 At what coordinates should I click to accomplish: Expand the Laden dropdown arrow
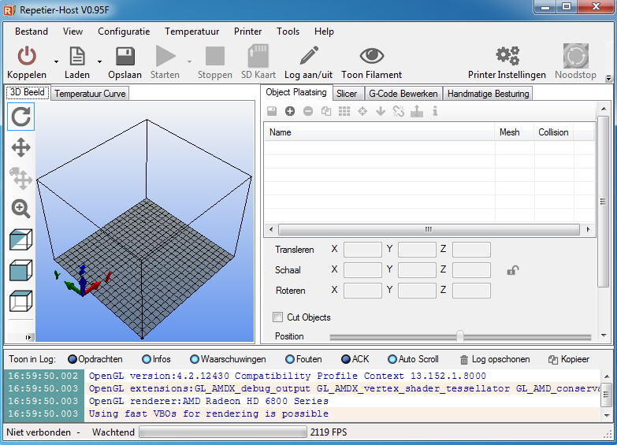[x=99, y=61]
